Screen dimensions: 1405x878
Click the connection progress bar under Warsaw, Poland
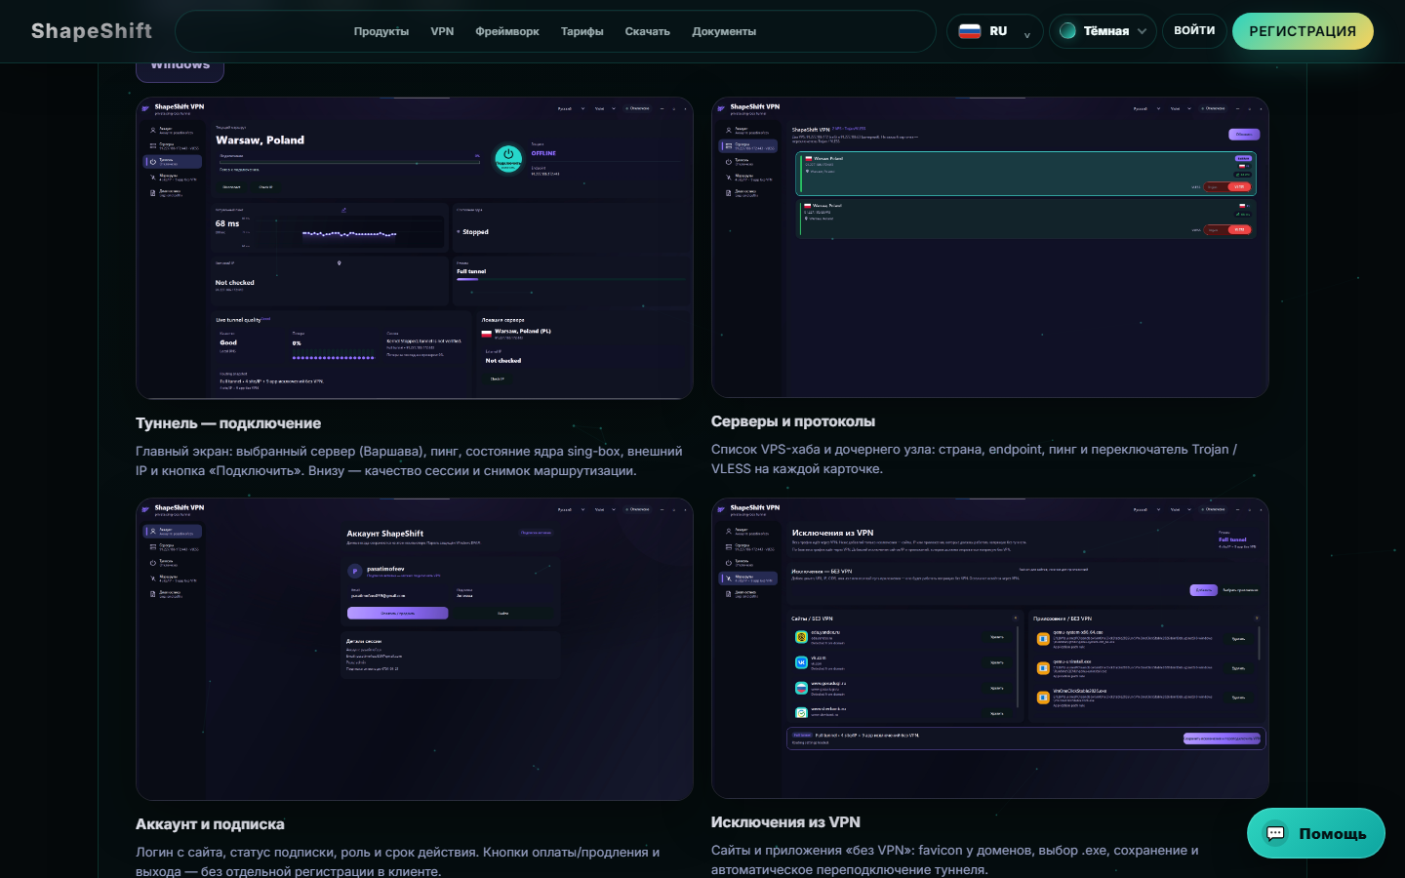coord(349,163)
